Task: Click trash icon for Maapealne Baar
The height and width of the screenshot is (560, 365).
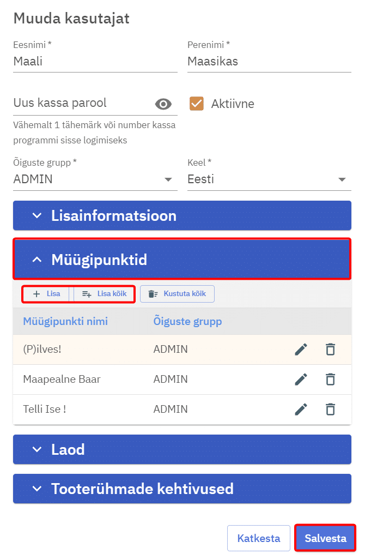Action: click(330, 380)
